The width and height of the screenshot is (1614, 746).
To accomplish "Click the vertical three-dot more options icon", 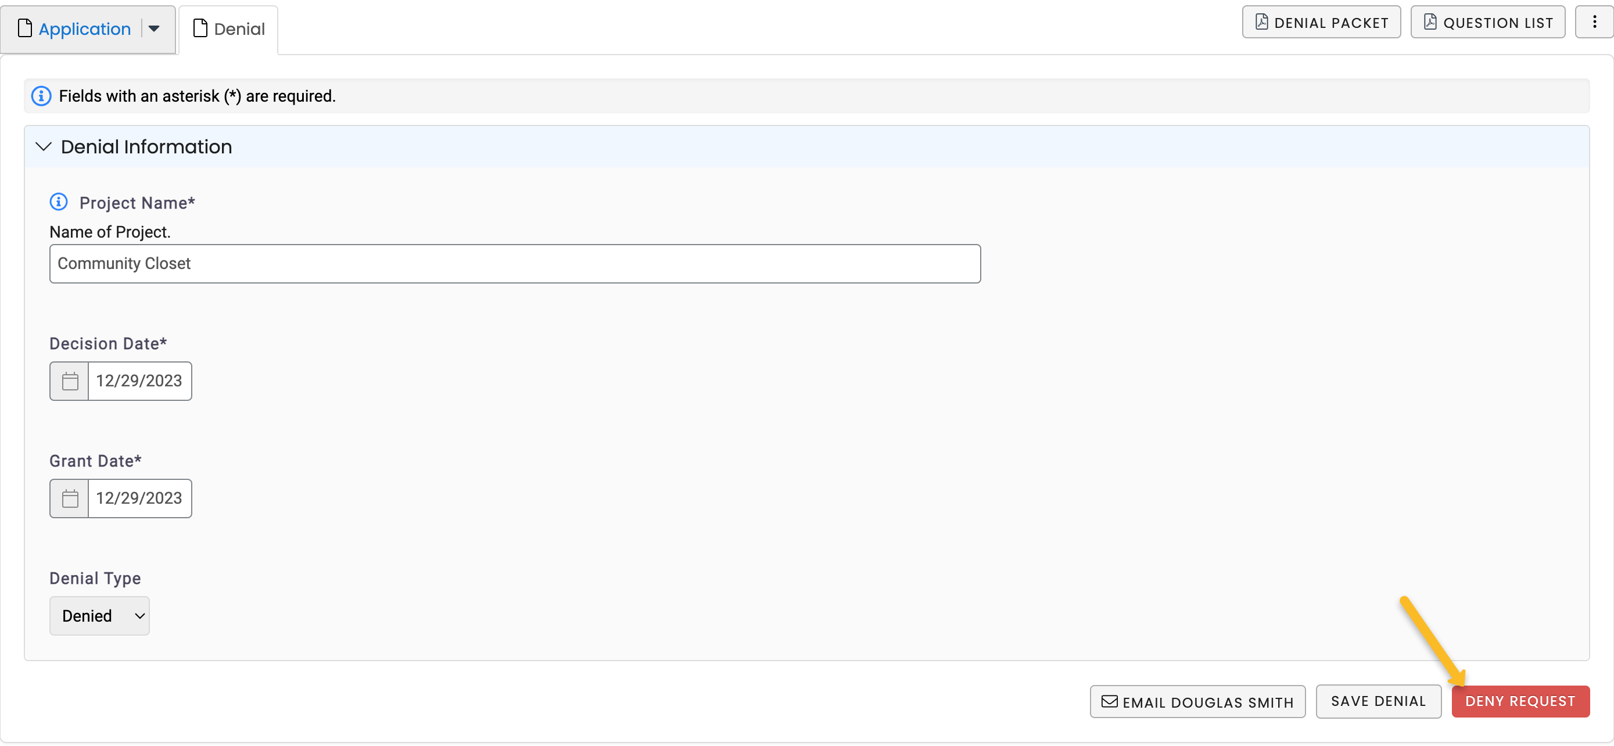I will [x=1594, y=23].
